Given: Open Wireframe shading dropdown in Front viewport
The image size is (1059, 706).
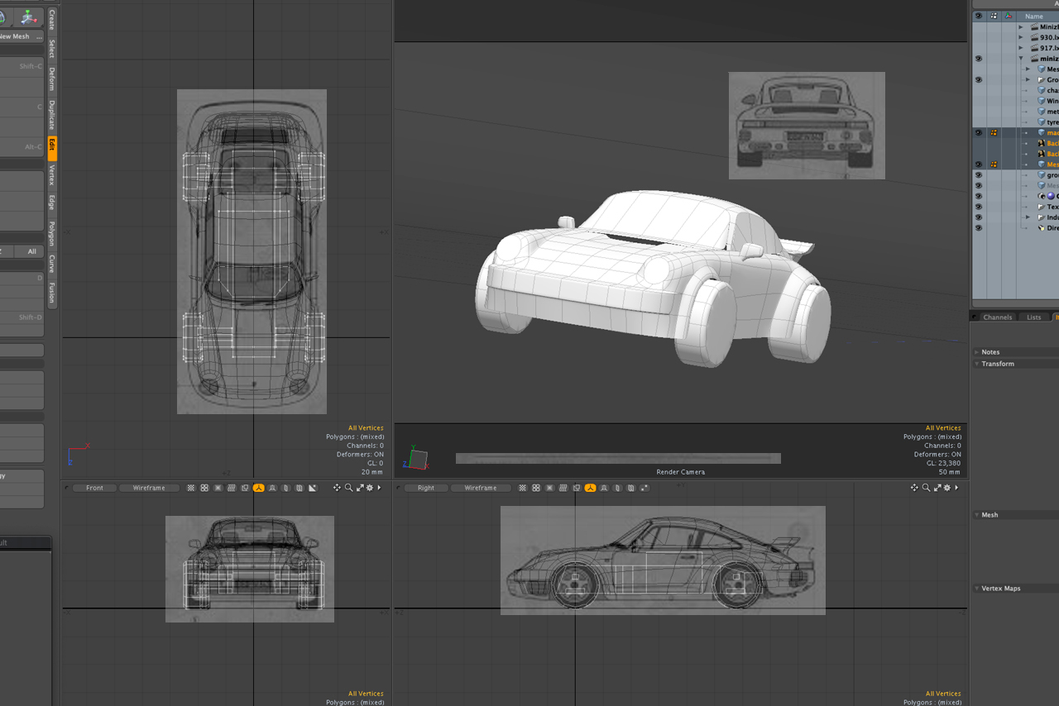Looking at the screenshot, I should 149,489.
